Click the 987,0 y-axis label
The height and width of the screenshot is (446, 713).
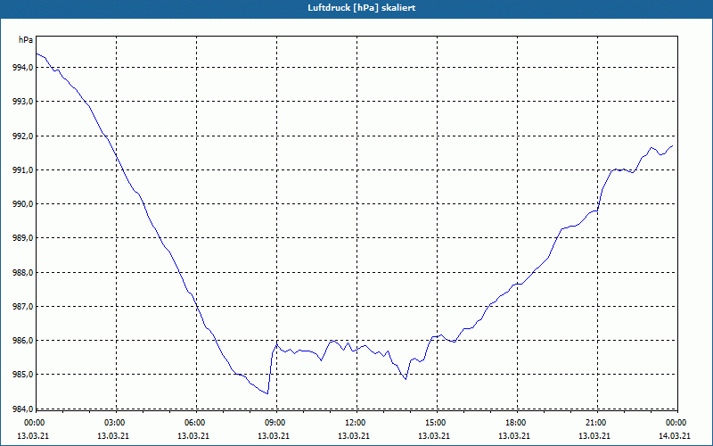(22, 307)
